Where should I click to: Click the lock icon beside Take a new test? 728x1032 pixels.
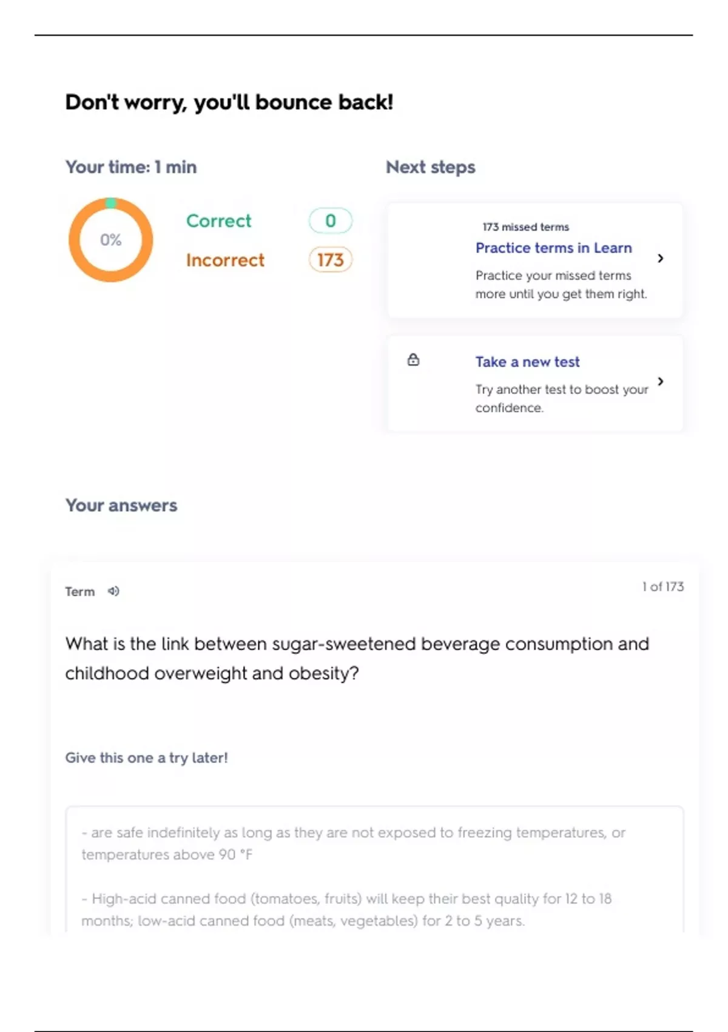[413, 360]
